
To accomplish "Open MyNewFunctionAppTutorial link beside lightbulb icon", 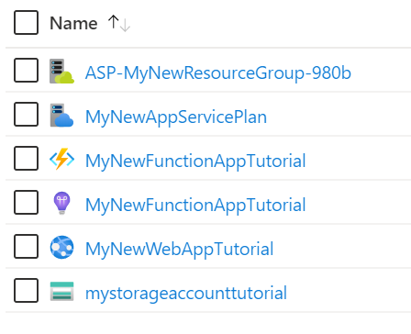I will (x=195, y=205).
